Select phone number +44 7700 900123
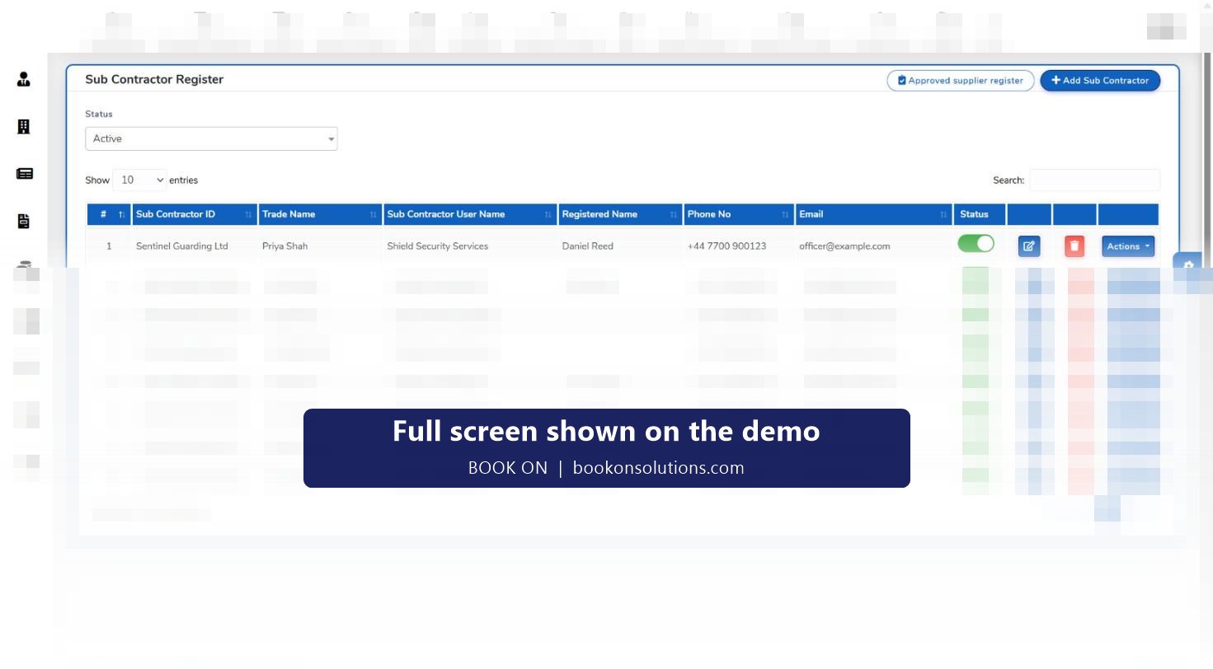The height and width of the screenshot is (669, 1213). (x=727, y=246)
